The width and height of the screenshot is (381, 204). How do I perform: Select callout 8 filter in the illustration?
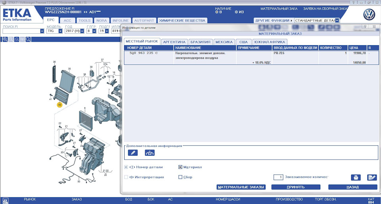85,108
